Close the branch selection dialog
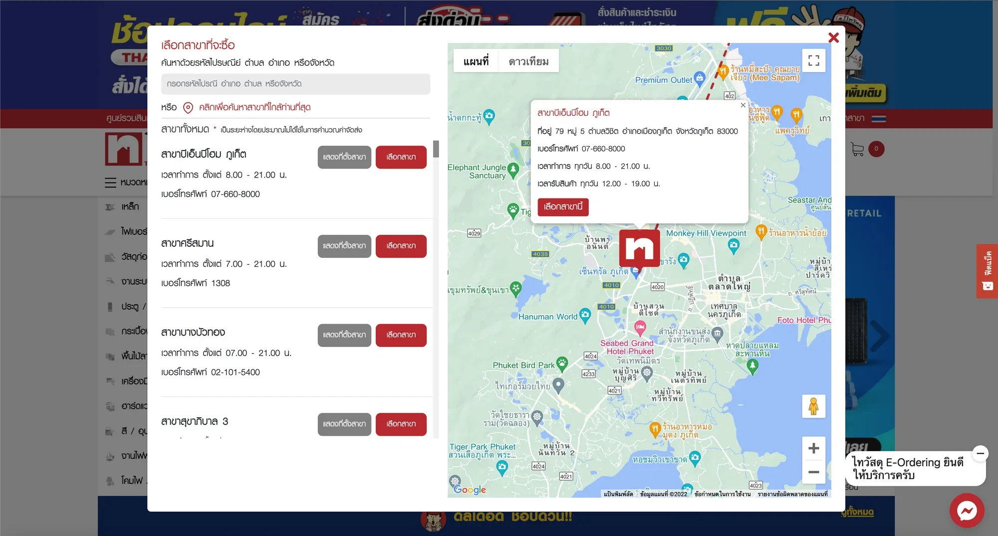This screenshot has width=998, height=536. pos(833,38)
